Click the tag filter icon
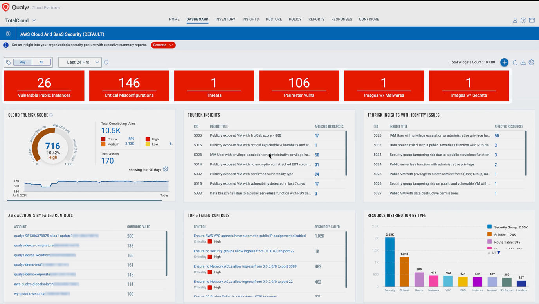The image size is (539, 304). (x=9, y=62)
